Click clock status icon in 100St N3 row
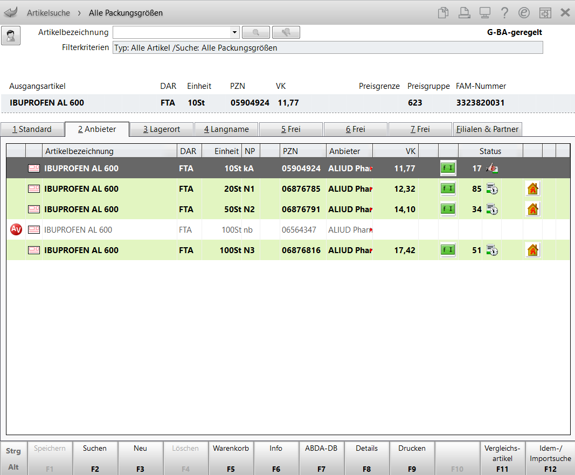 492,250
